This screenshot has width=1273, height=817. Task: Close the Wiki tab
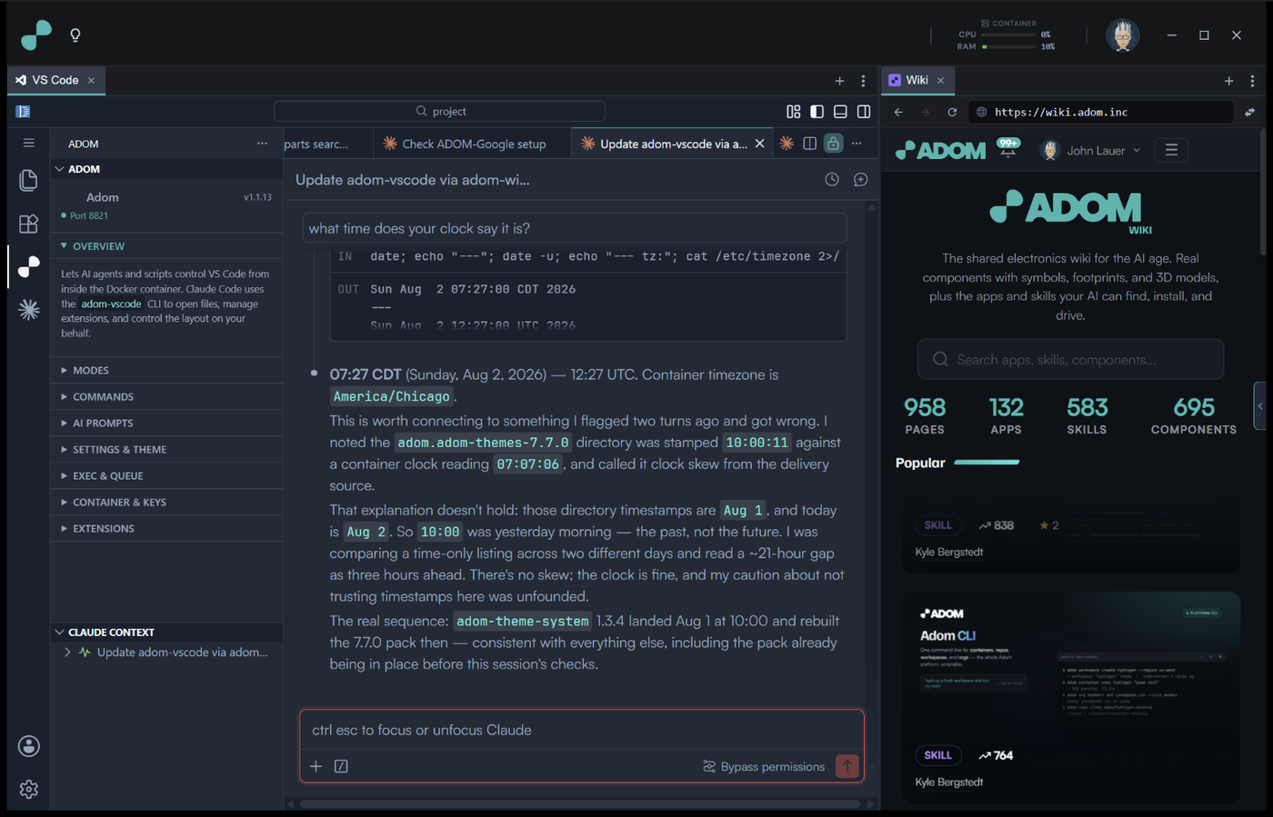click(940, 80)
